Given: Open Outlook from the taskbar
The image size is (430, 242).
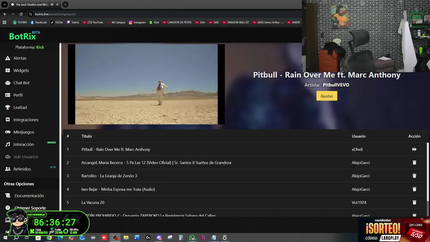Looking at the screenshot, I should click(82, 238).
